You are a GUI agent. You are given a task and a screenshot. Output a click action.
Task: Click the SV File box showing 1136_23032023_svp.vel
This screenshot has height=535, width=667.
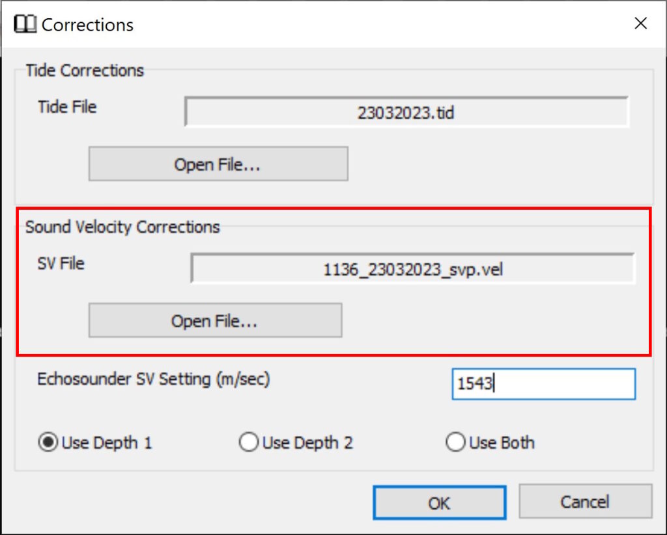coord(412,269)
